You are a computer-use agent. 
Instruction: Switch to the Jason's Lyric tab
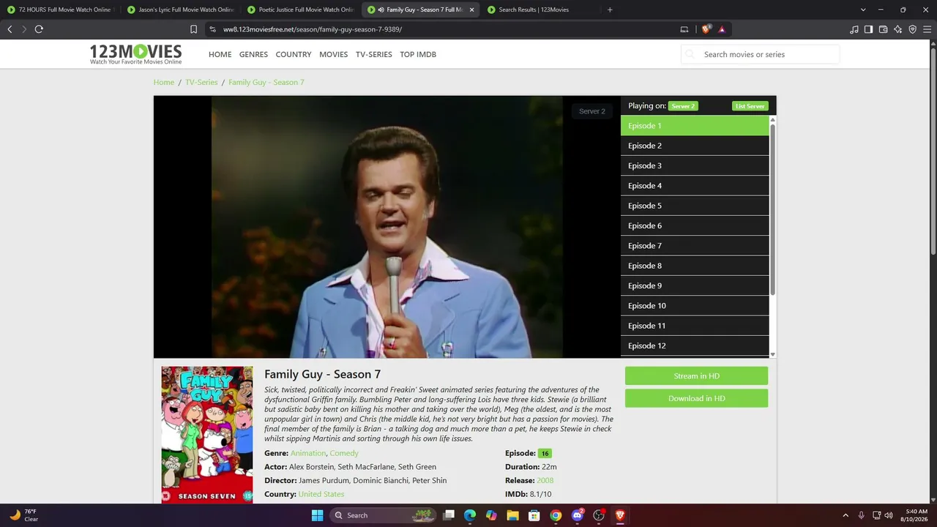[x=181, y=10]
